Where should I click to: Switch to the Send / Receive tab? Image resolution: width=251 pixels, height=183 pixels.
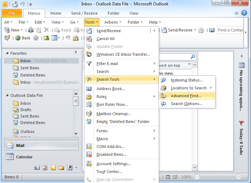[84, 13]
